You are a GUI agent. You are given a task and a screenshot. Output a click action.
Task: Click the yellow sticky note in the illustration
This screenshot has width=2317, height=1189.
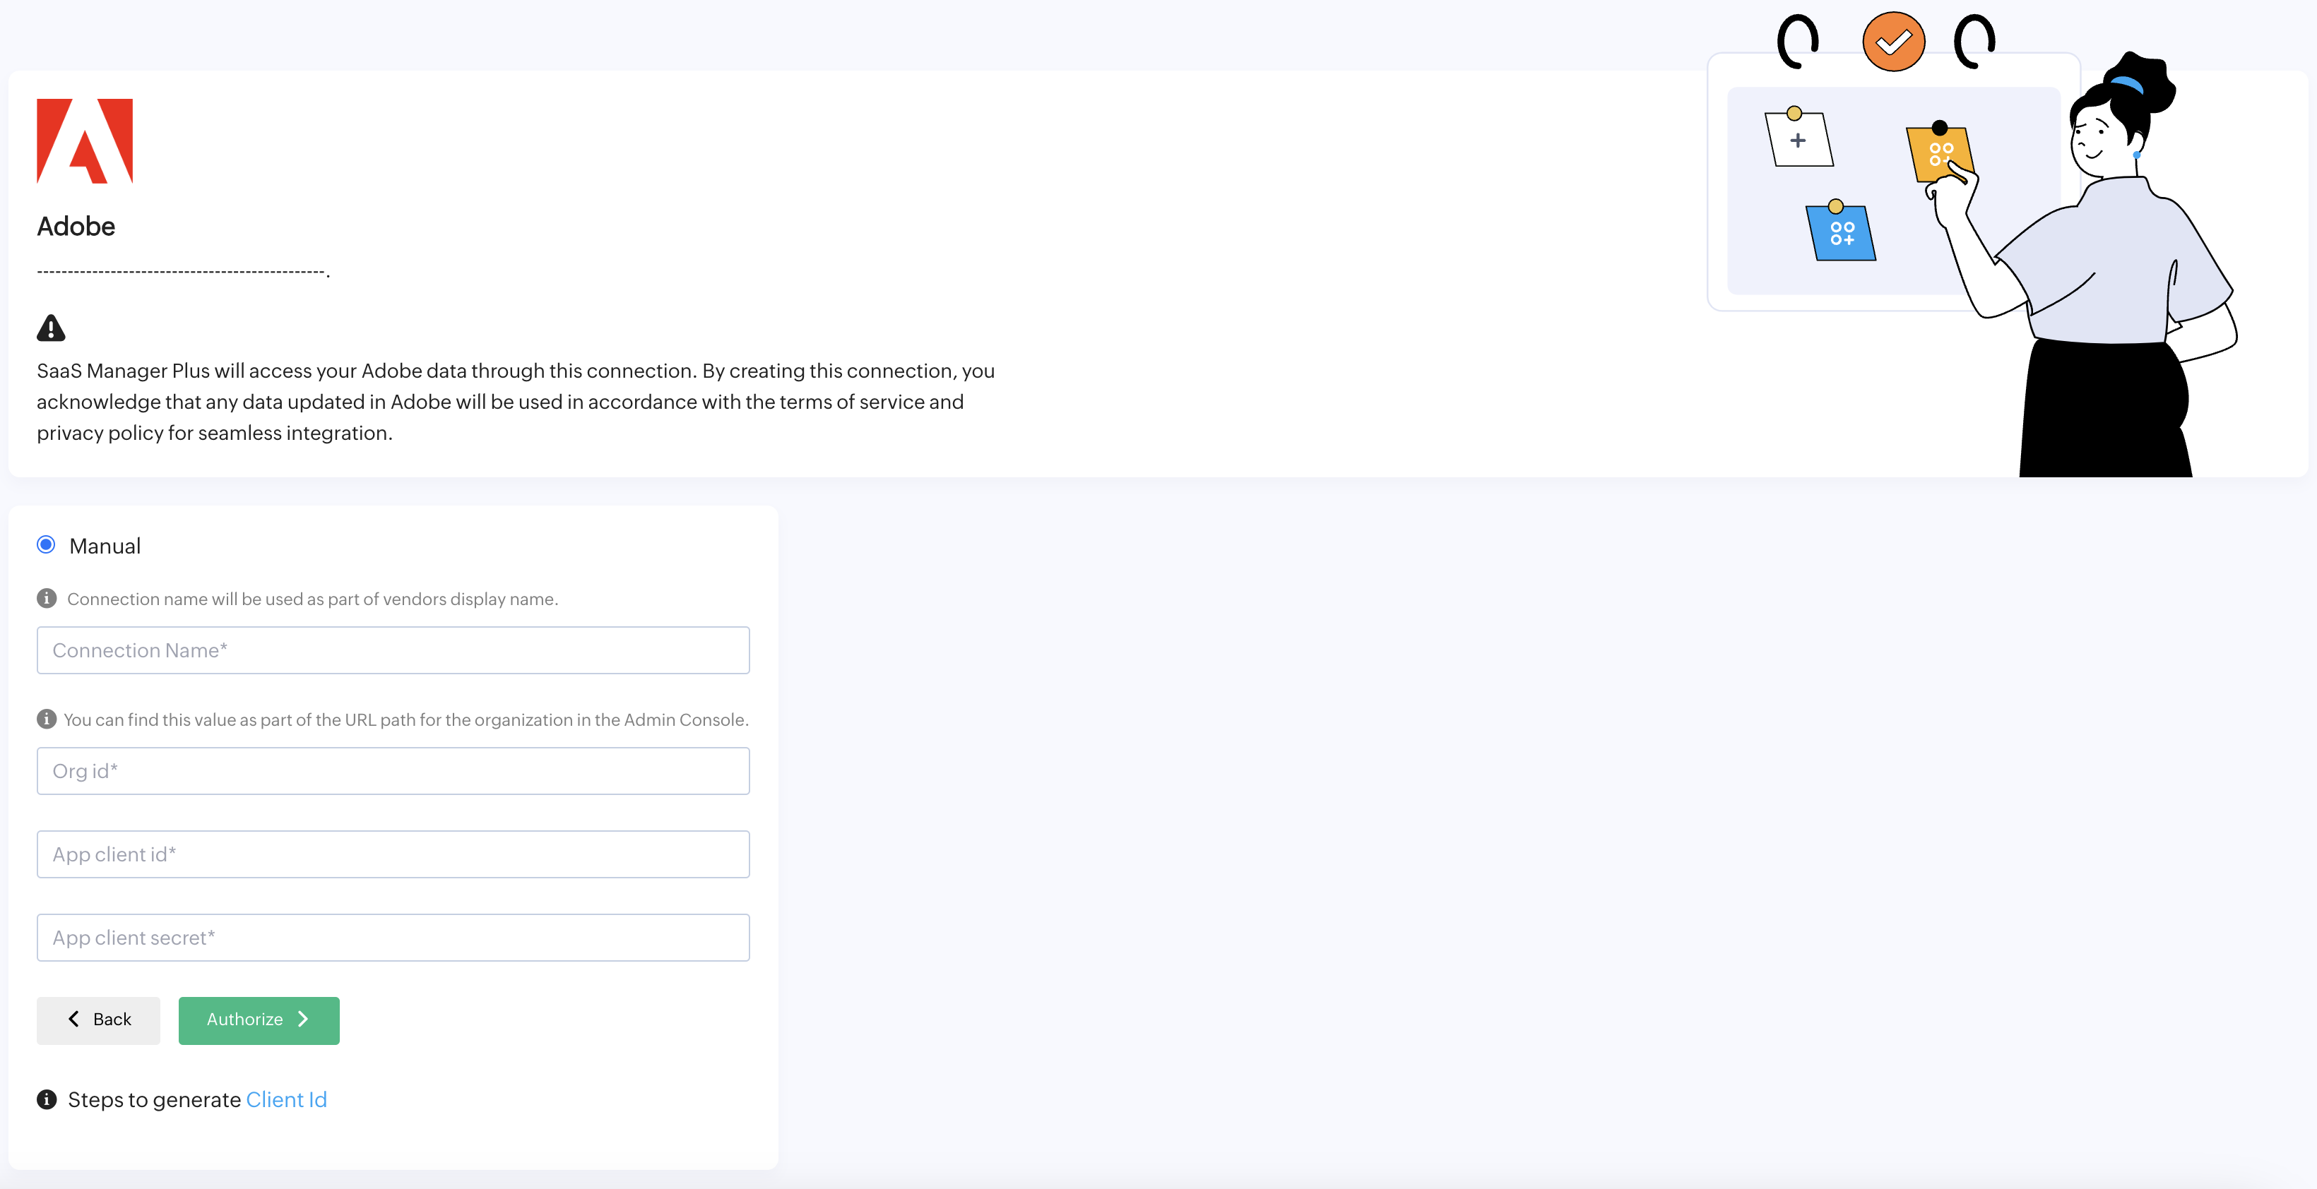[1938, 153]
